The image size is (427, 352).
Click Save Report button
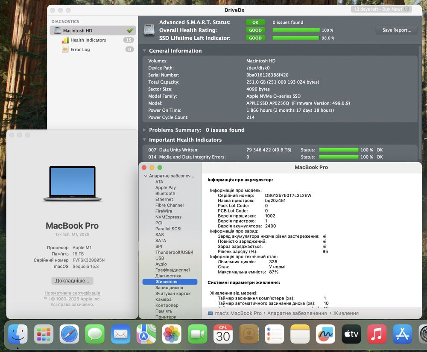[x=397, y=30]
